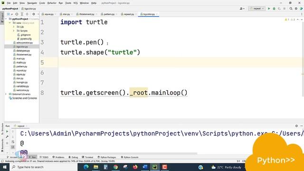This screenshot has width=304, height=171.
Task: Open Search Everywhere magnifier icon
Action: (291, 9)
